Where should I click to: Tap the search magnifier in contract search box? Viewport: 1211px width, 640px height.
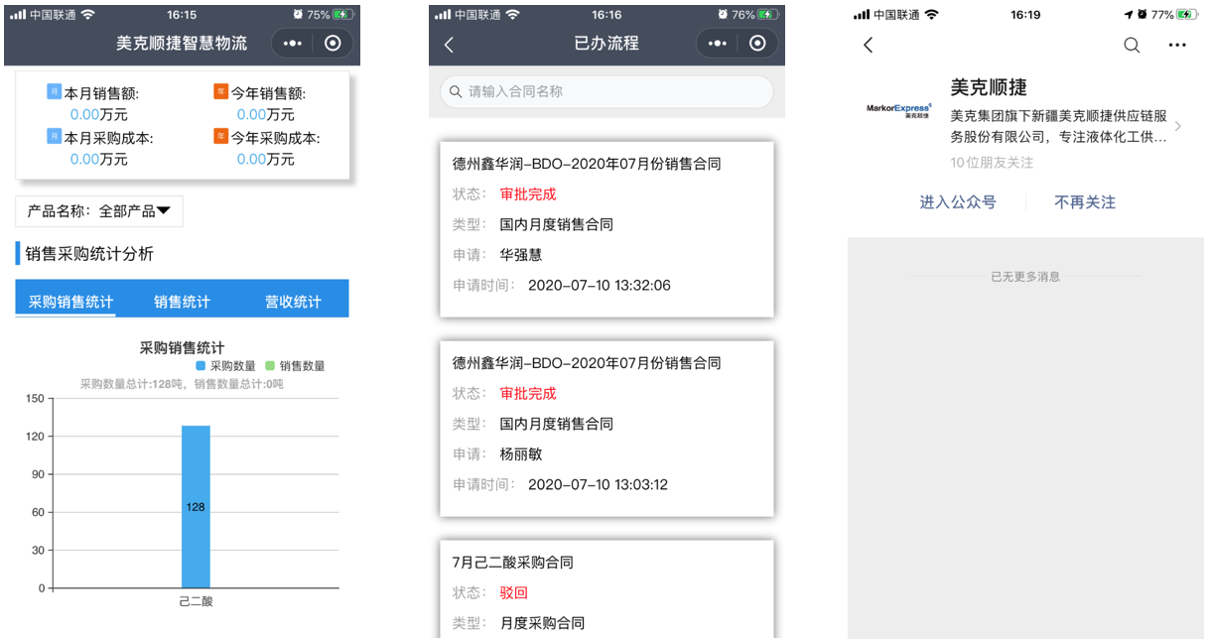click(456, 91)
